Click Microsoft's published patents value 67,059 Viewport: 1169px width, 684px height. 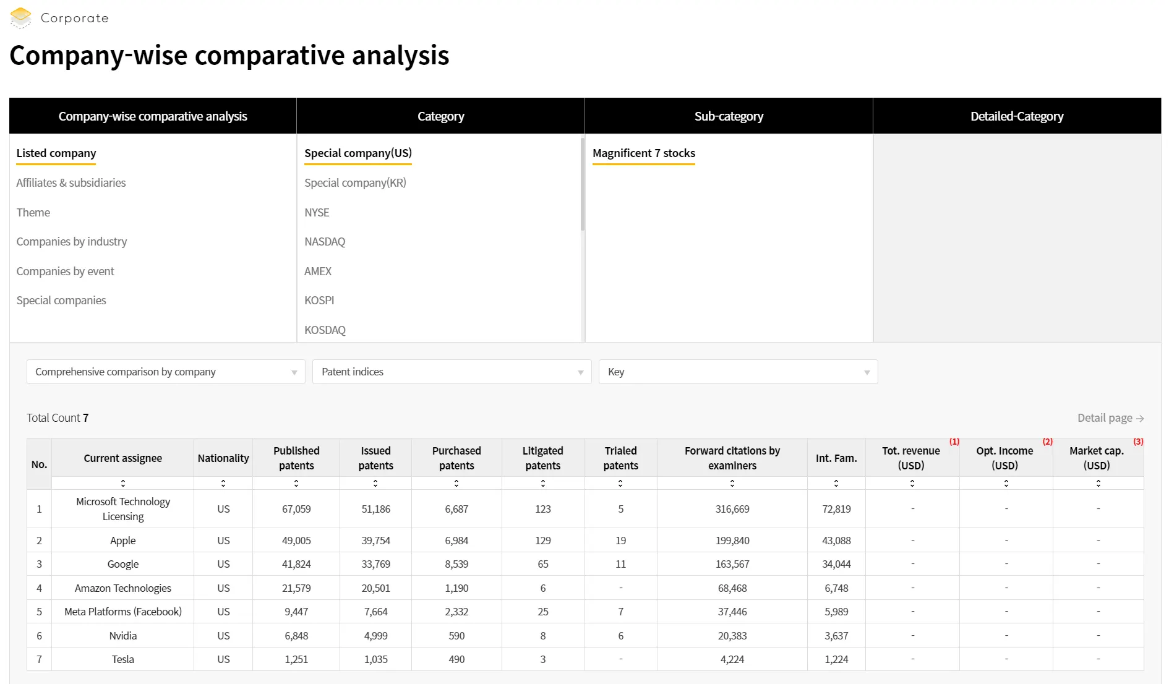click(x=296, y=509)
